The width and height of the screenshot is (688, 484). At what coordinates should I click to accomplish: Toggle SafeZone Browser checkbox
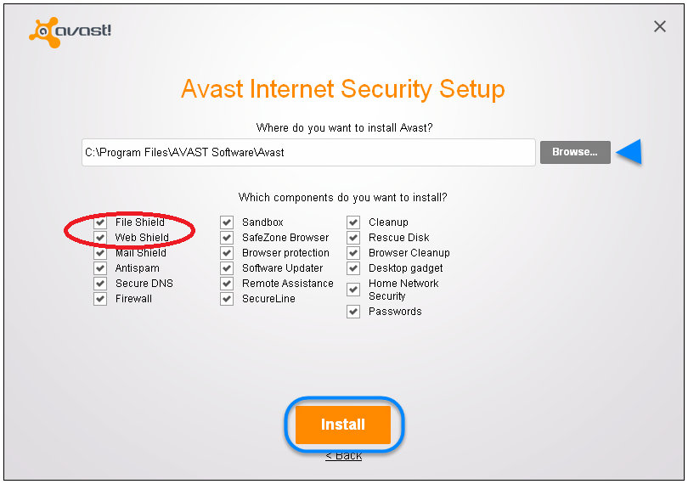coord(227,238)
